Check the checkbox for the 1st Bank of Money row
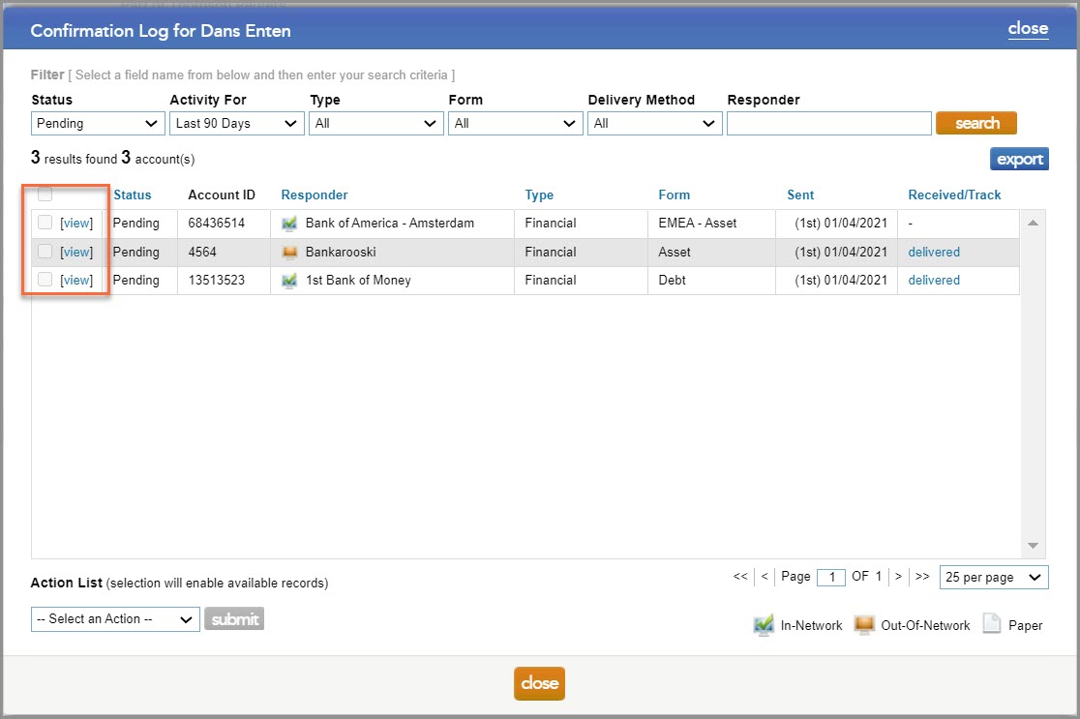This screenshot has width=1080, height=719. [x=44, y=280]
